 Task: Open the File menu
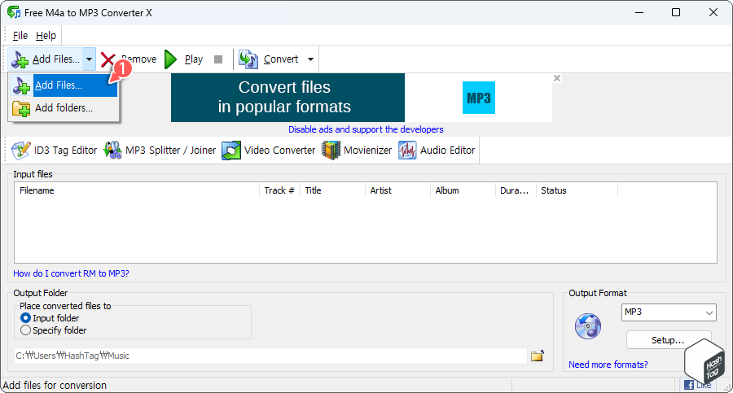(x=20, y=36)
